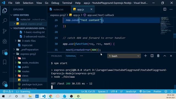This screenshot has width=176, height=99.
Task: Collapse the Open Editors section
Action: tap(11, 15)
